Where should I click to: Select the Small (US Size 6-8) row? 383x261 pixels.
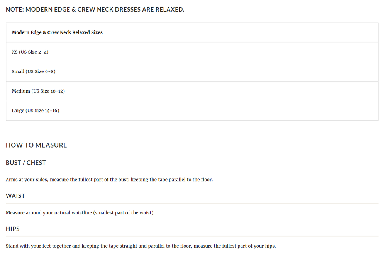coord(34,72)
